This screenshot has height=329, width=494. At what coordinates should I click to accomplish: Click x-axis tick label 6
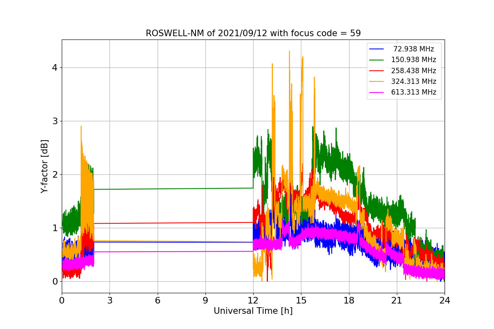157,300
